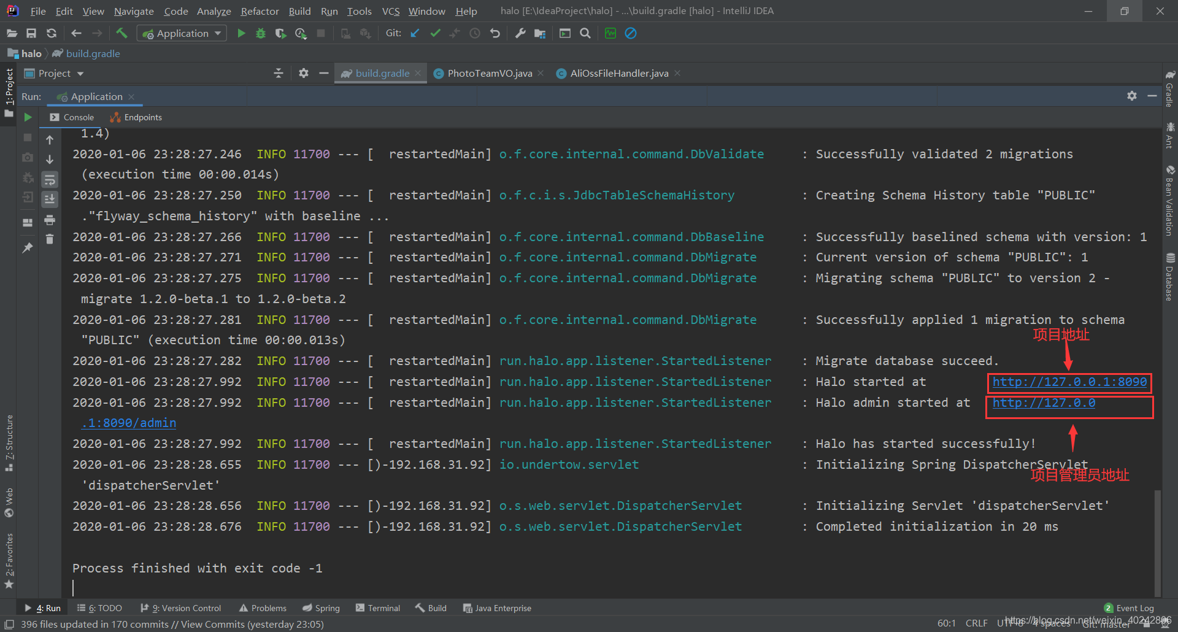Open the .1:8090/admin link
This screenshot has width=1178, height=632.
pos(128,423)
